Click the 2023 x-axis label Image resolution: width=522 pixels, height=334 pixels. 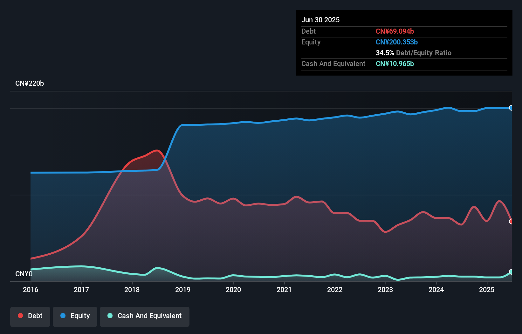[385, 290]
